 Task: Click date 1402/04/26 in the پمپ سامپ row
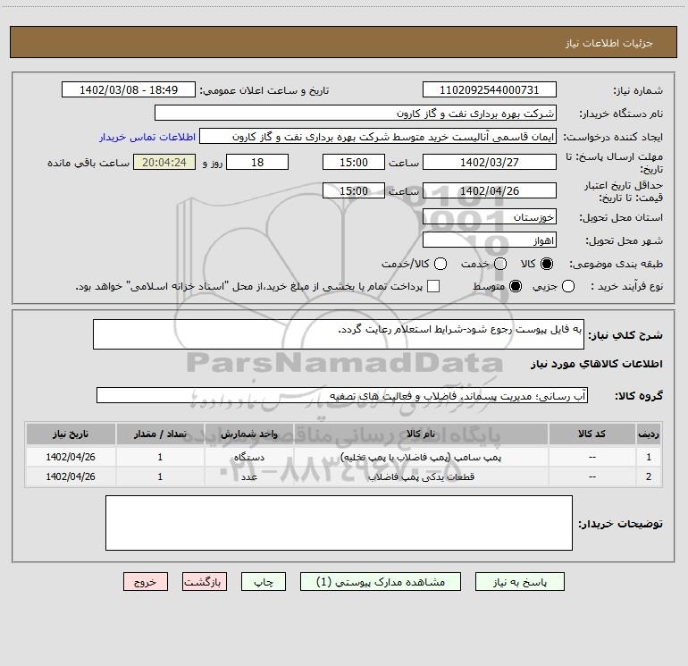[71, 457]
